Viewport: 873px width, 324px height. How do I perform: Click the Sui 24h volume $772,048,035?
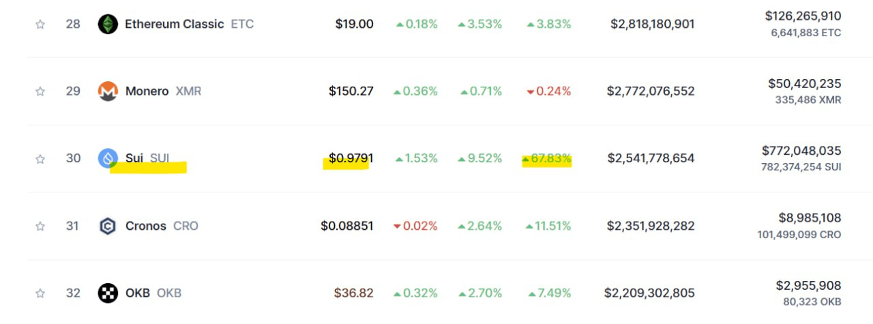(801, 151)
